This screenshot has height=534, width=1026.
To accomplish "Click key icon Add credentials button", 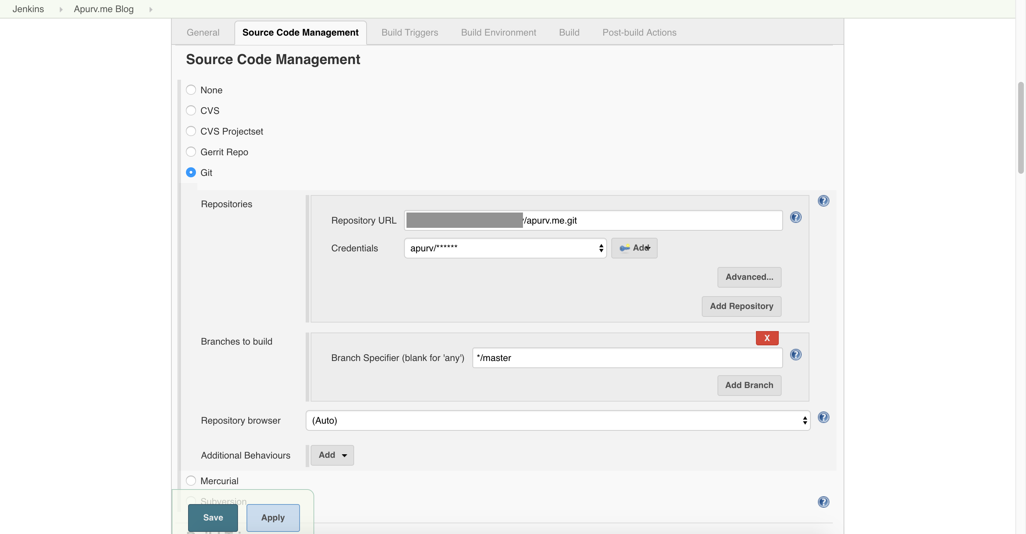I will point(634,248).
